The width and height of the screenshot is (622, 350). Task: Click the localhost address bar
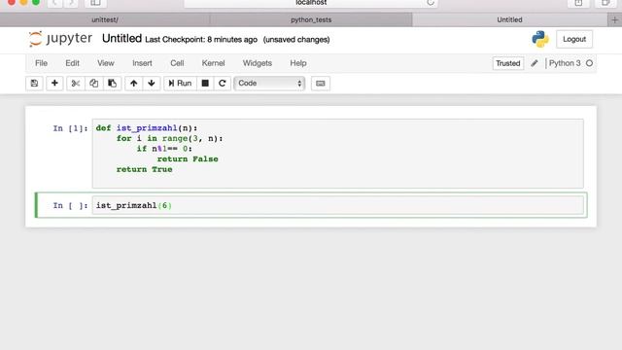tap(311, 3)
